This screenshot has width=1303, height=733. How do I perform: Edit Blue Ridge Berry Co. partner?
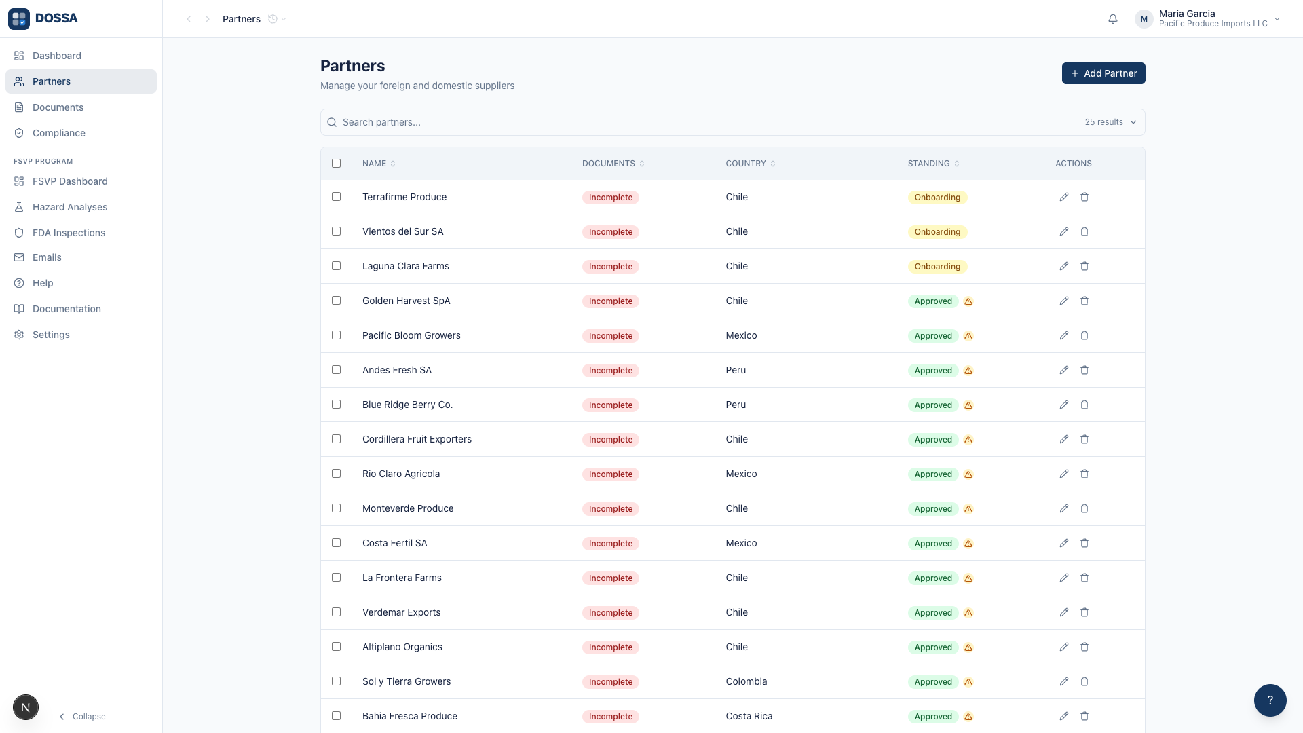[1064, 405]
